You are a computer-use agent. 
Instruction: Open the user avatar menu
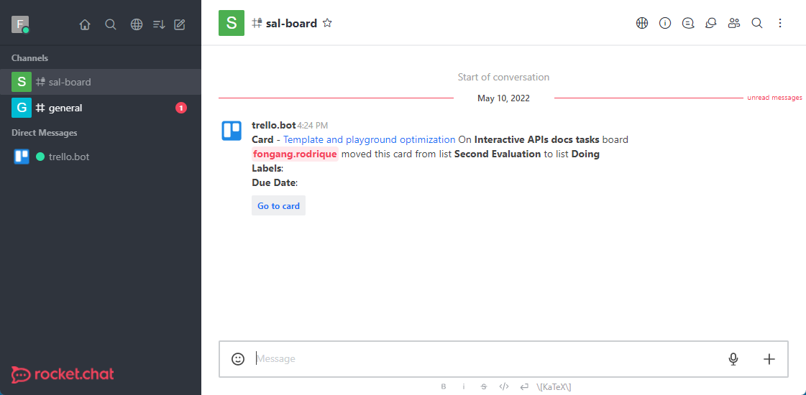[x=20, y=24]
